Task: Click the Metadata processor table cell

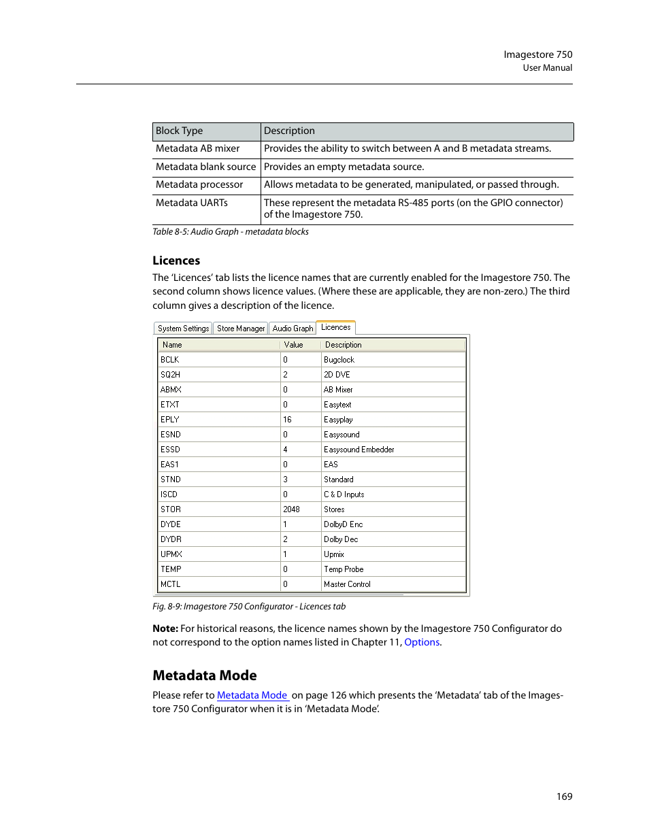Action: [x=207, y=185]
